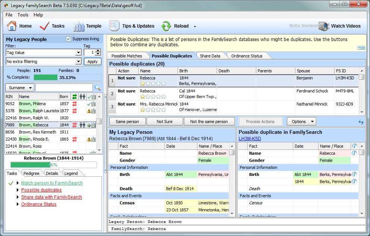Click the magnifying glass search icon
Image resolution: width=370 pixels, height=236 pixels.
[98, 88]
